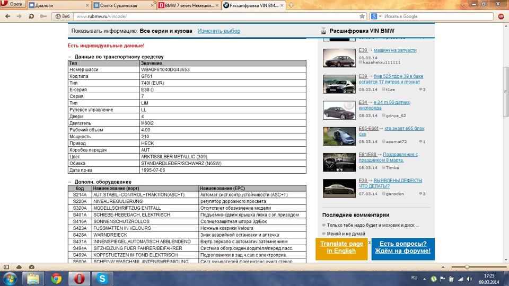
Task: Click into the address bar field
Action: [212, 16]
